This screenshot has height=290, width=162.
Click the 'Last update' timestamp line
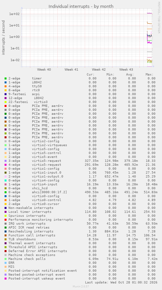(121, 282)
